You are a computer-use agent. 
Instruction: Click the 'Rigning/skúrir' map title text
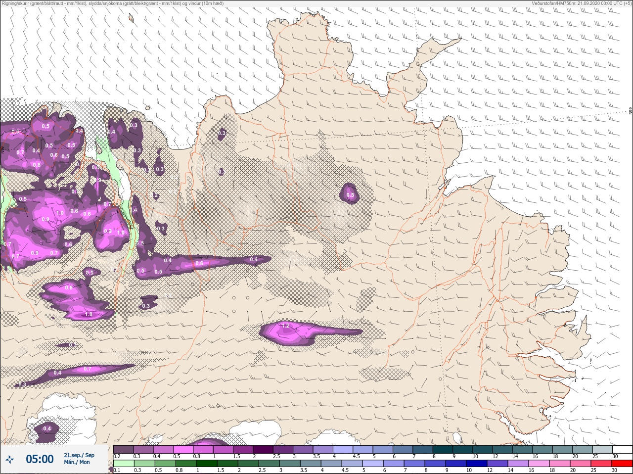coord(113,3)
